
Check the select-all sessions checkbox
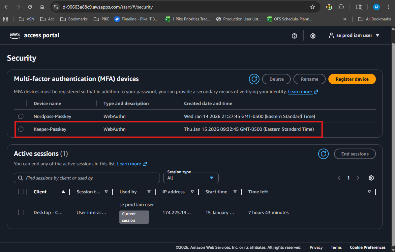[x=21, y=192]
